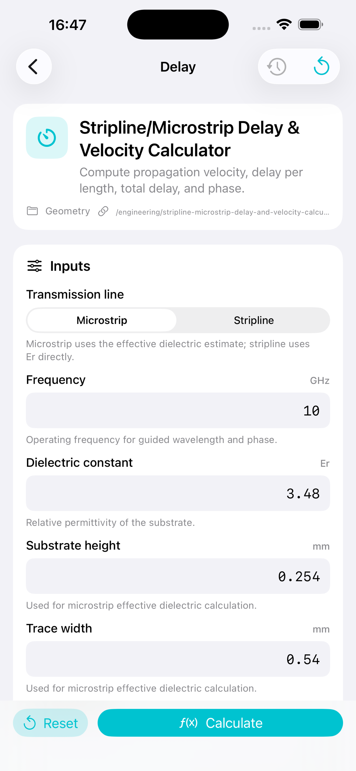356x771 pixels.
Task: Open the engineering stripline-microstrip URL path
Action: pyautogui.click(x=223, y=212)
